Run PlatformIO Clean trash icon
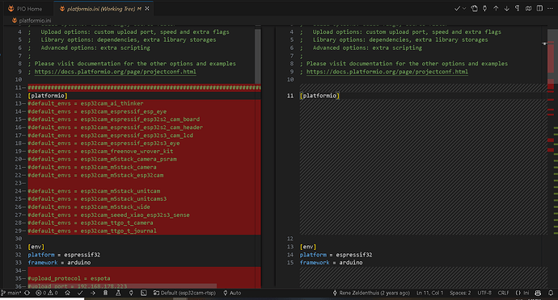The height and width of the screenshot is (300, 558). [x=105, y=293]
